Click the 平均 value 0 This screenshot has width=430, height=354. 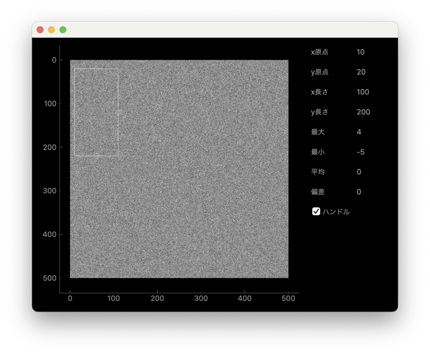pos(359,172)
